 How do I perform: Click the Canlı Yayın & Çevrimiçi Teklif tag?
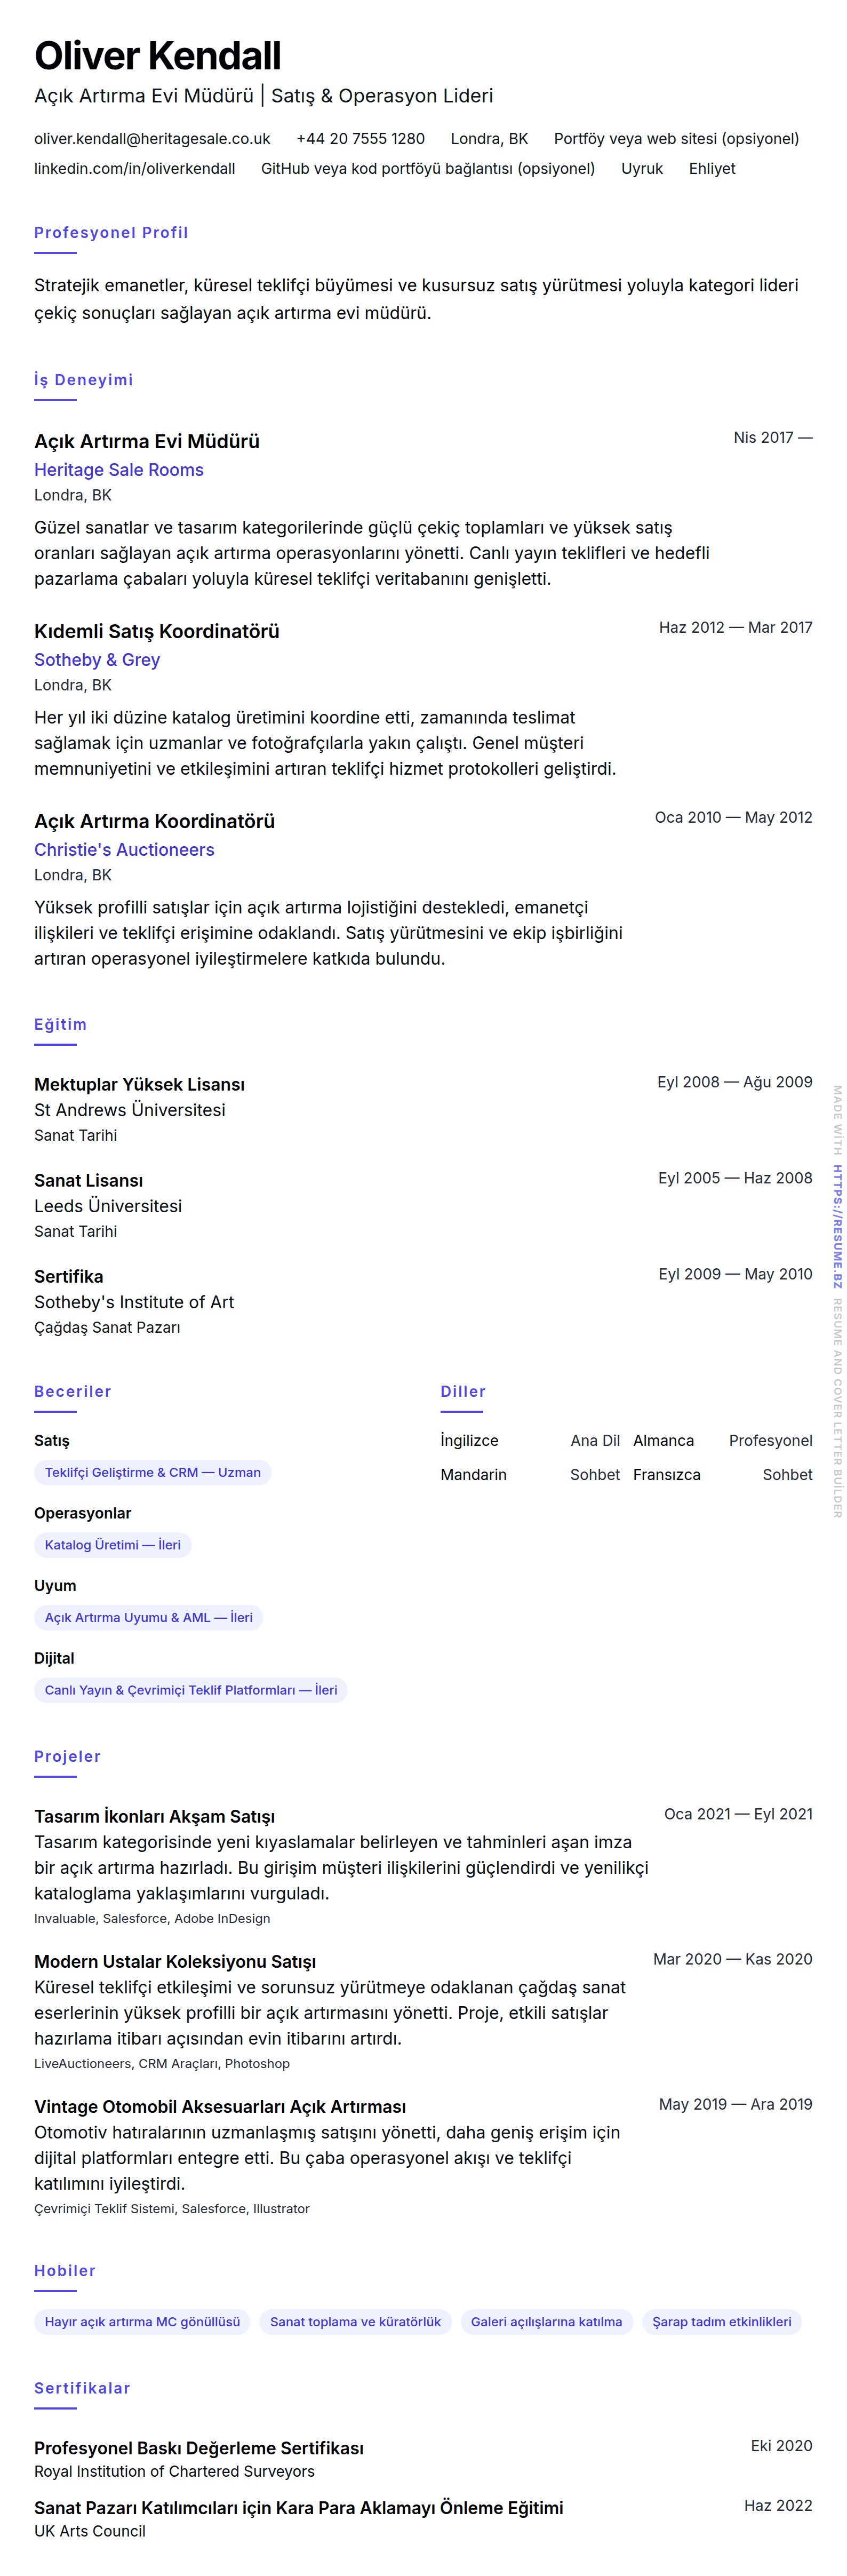point(190,1690)
